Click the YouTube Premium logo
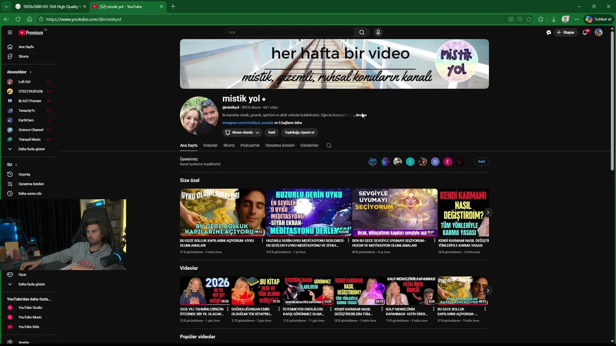Image resolution: width=616 pixels, height=346 pixels. (x=31, y=33)
